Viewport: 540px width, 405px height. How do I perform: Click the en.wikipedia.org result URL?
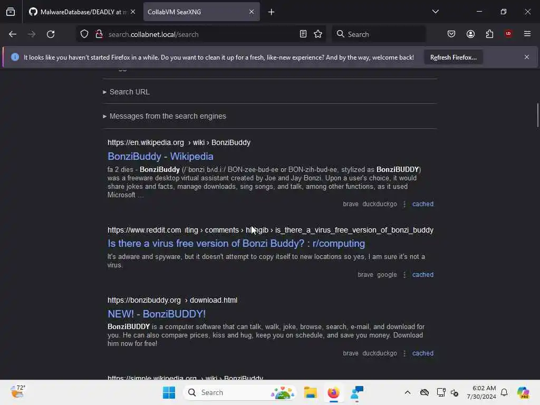pyautogui.click(x=179, y=142)
